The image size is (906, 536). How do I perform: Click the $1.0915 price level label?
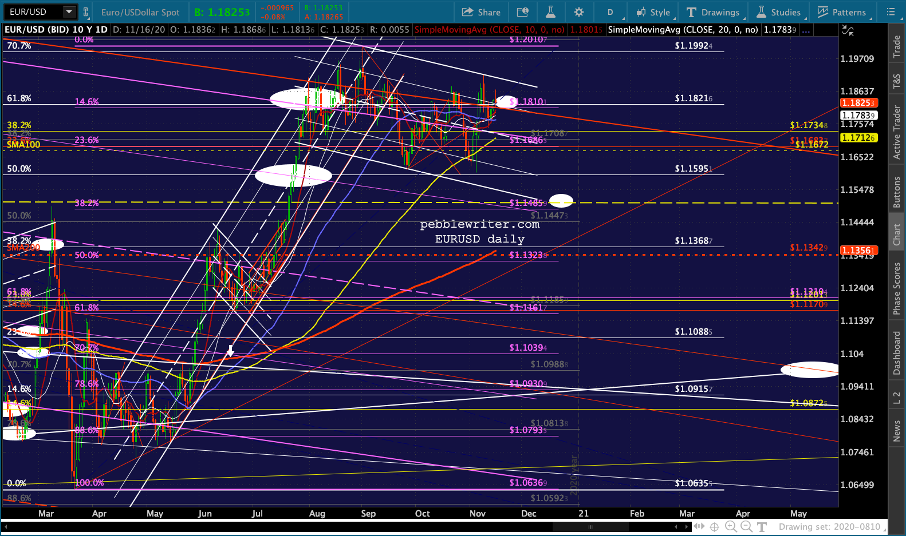(694, 389)
